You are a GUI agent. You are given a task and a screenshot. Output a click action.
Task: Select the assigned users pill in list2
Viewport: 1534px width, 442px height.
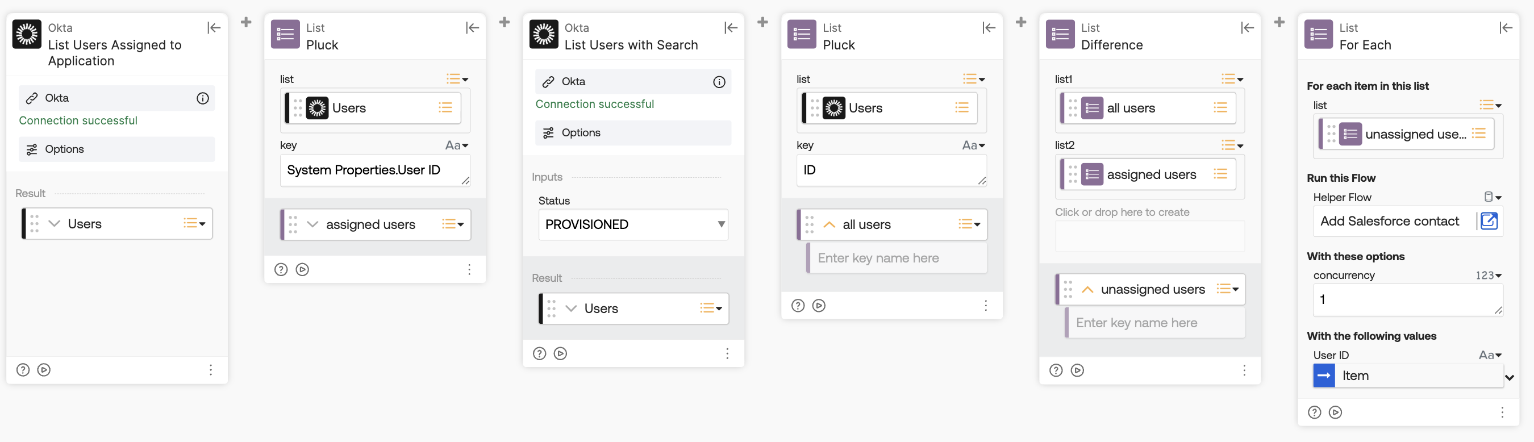click(x=1148, y=174)
